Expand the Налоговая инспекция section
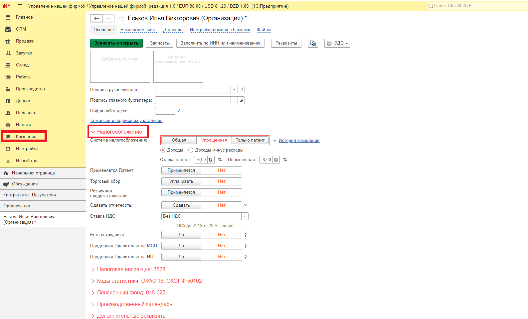The width and height of the screenshot is (528, 319). click(131, 269)
